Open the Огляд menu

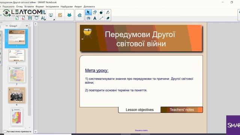click(x=19, y=7)
